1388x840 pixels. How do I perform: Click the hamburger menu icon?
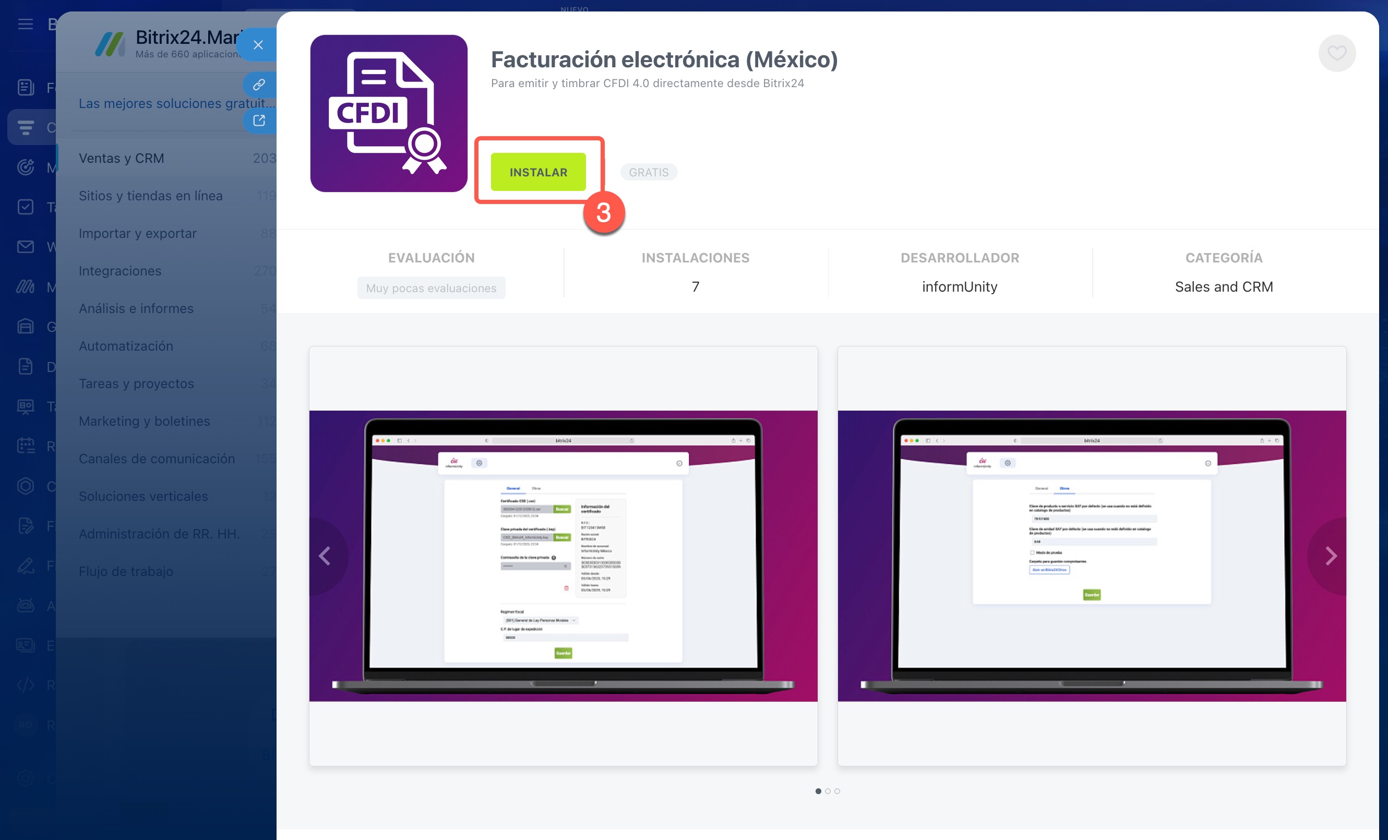point(26,24)
